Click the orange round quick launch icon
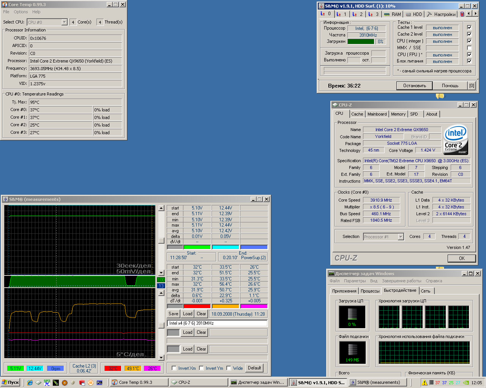Viewport: 486px width, 388px height. pos(90,383)
